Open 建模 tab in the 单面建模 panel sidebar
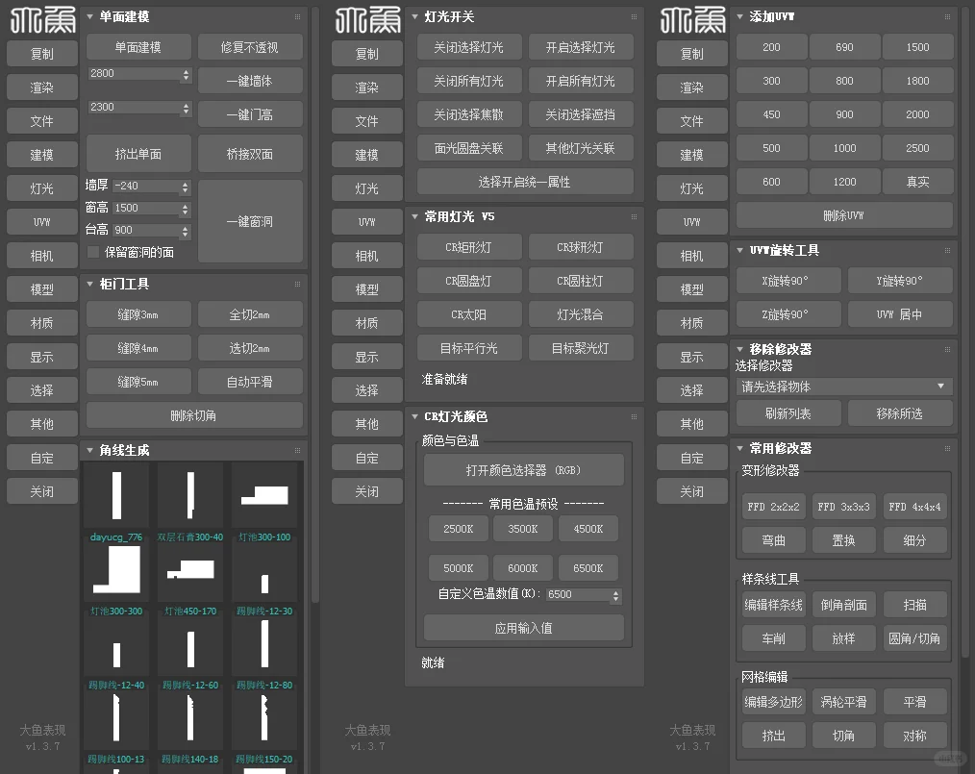This screenshot has height=774, width=975. tap(42, 155)
